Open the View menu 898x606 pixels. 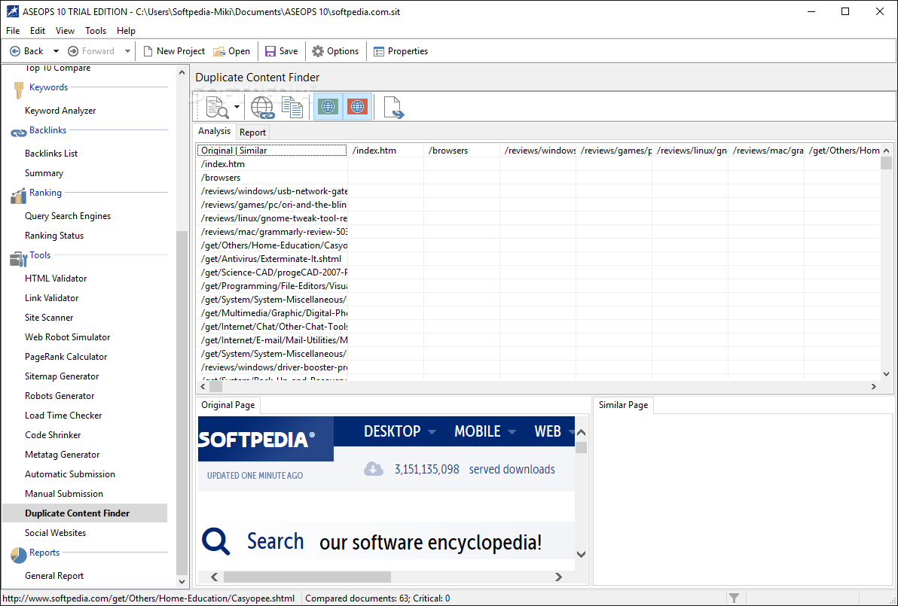tap(65, 31)
